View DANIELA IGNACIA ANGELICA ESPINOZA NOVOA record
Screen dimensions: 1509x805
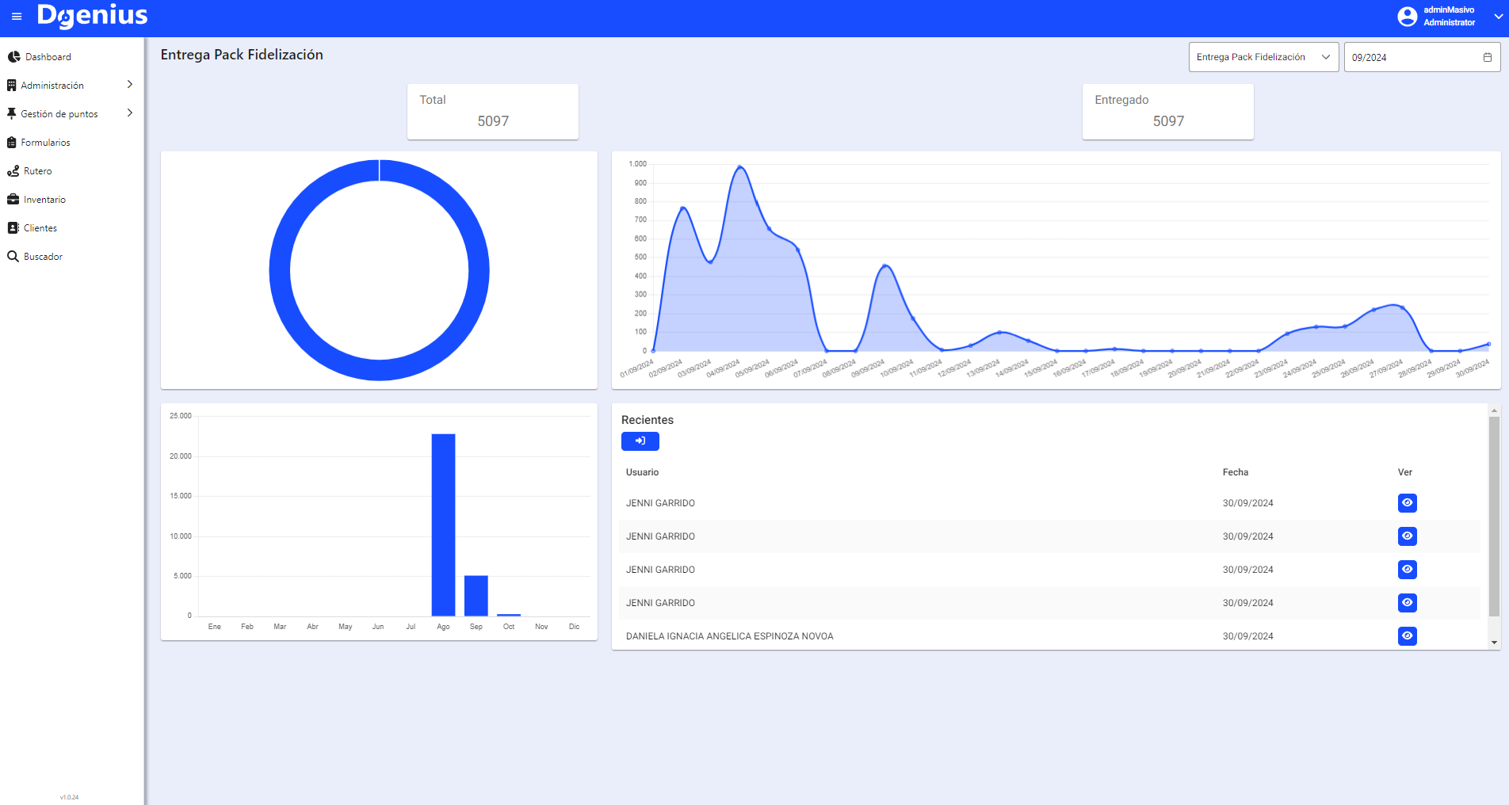point(1407,636)
